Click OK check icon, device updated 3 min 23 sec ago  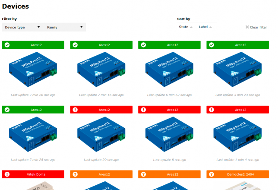point(212,45)
